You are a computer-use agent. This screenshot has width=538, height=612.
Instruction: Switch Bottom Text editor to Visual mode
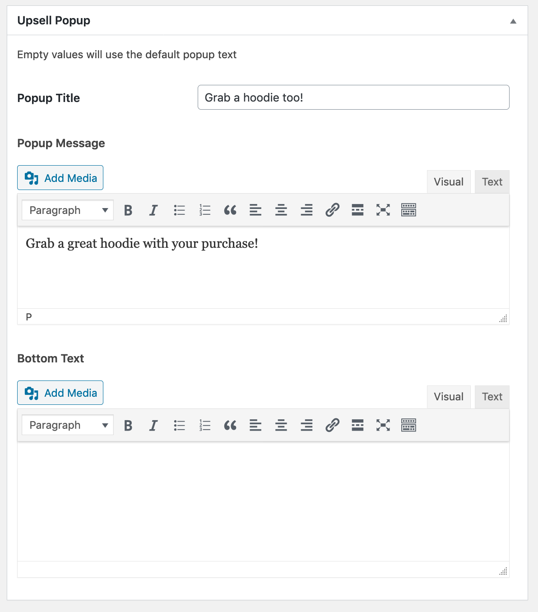click(448, 397)
